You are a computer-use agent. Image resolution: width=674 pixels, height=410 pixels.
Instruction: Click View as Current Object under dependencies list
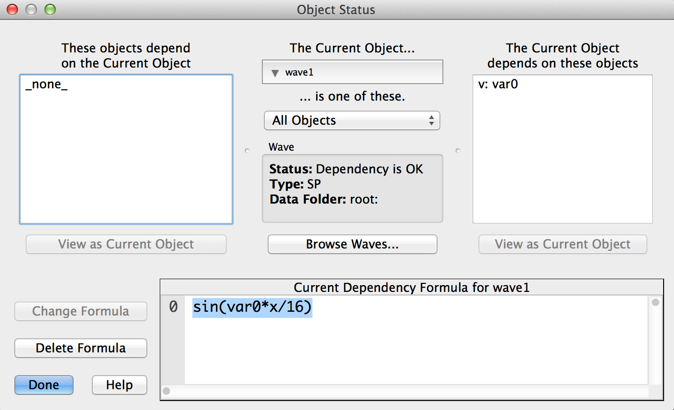[562, 244]
